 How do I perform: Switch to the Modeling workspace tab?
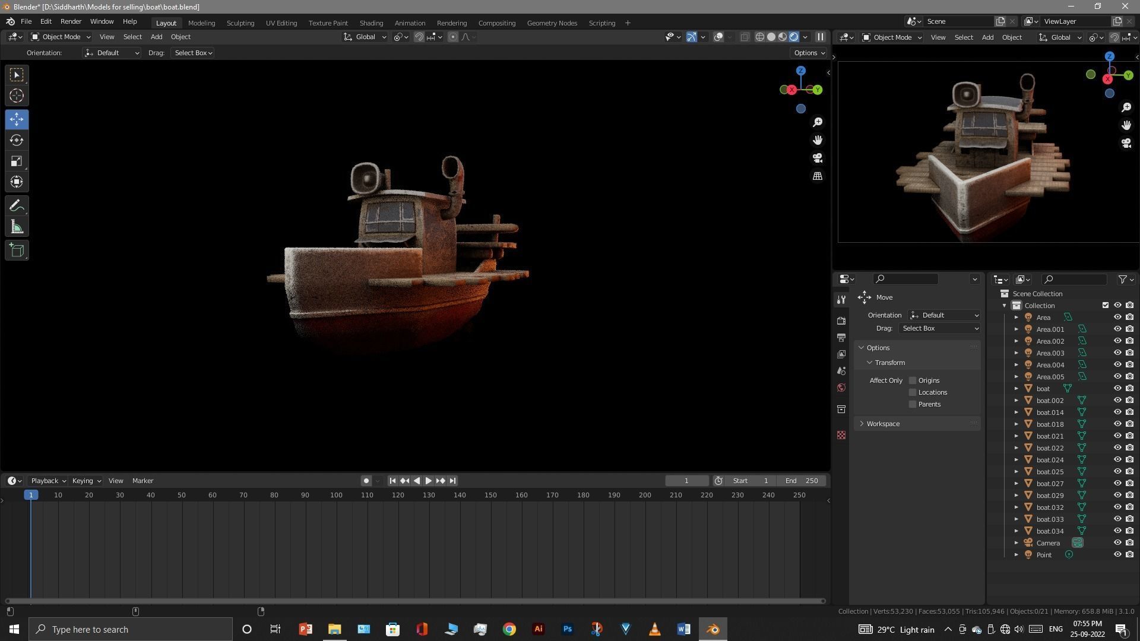(201, 23)
